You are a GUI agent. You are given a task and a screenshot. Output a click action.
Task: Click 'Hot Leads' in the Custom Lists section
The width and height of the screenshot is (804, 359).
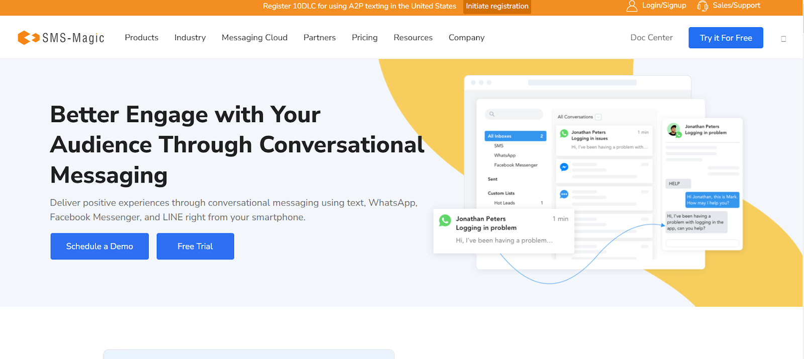click(x=504, y=203)
